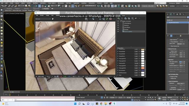Click the Play Animation button
This screenshot has height=106, width=189.
coord(150,97)
